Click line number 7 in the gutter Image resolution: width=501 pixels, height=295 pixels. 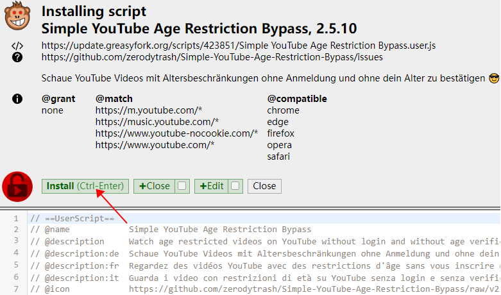click(16, 288)
